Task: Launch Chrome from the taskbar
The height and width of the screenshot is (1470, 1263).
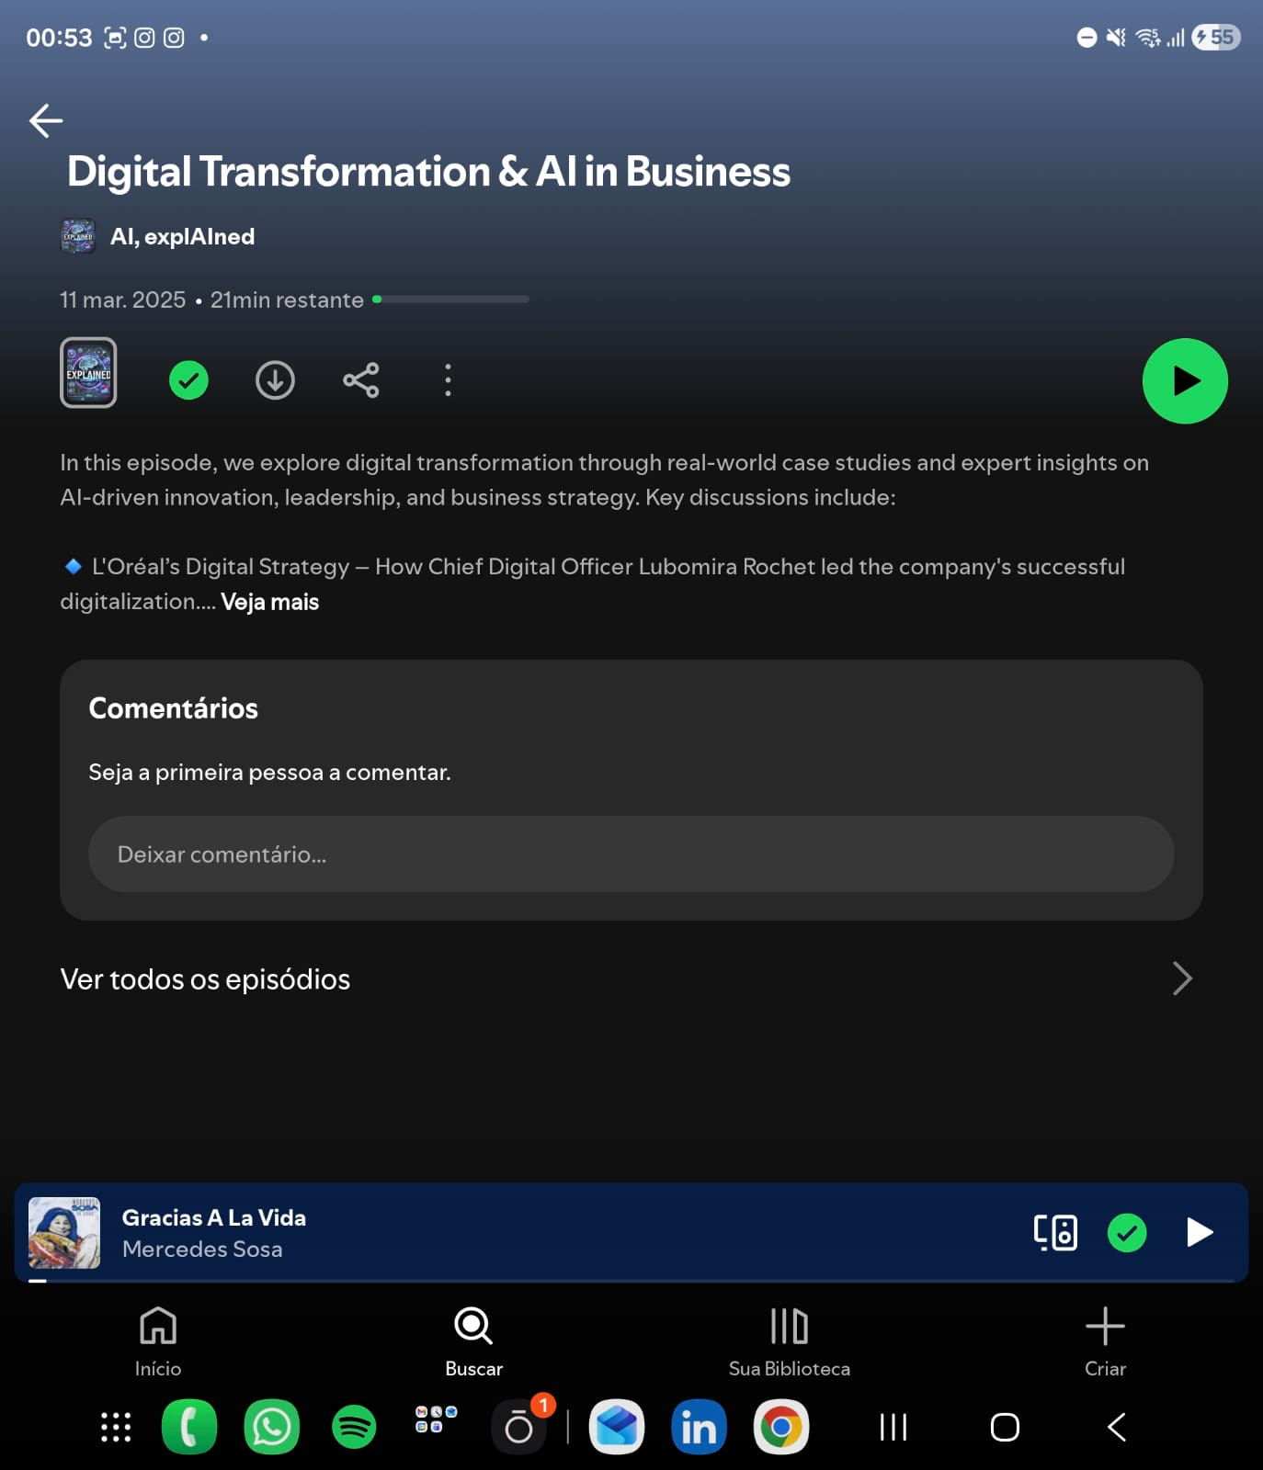Action: click(781, 1427)
